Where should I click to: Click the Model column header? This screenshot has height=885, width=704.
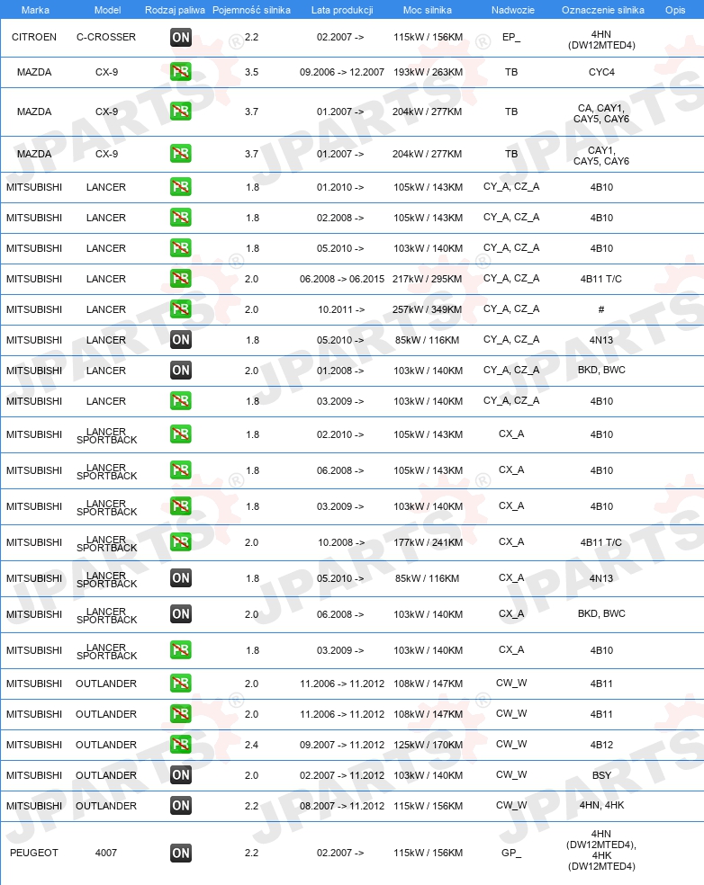(107, 10)
